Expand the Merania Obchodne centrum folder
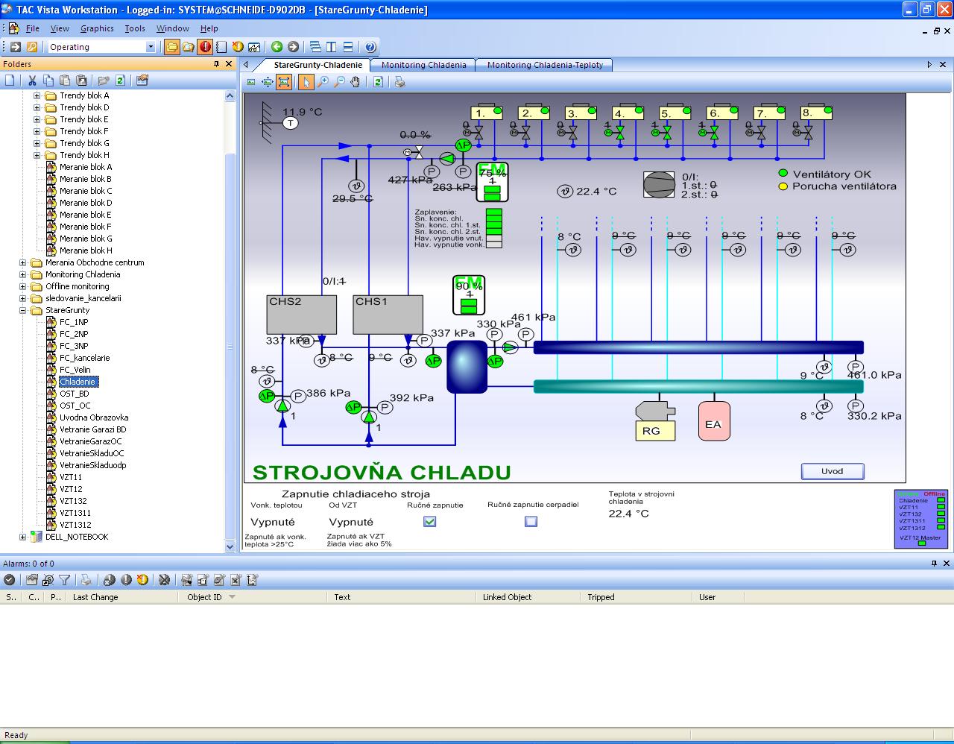Image resolution: width=954 pixels, height=744 pixels. click(22, 262)
